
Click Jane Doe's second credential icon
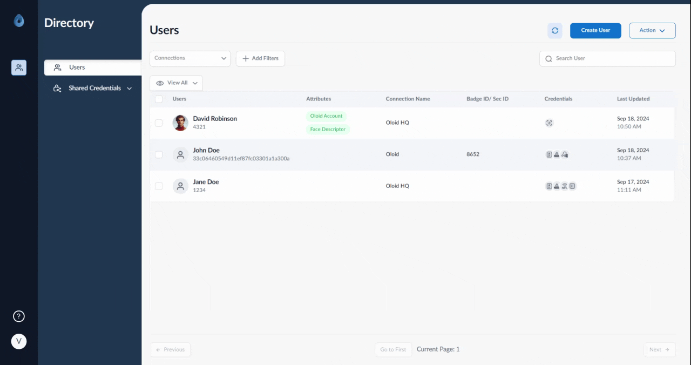557,186
